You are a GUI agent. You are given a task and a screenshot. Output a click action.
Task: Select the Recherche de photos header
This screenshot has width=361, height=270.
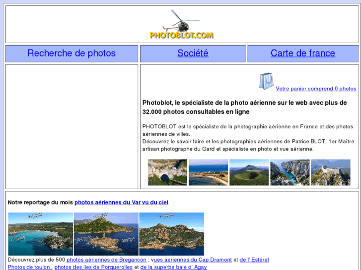tap(72, 54)
